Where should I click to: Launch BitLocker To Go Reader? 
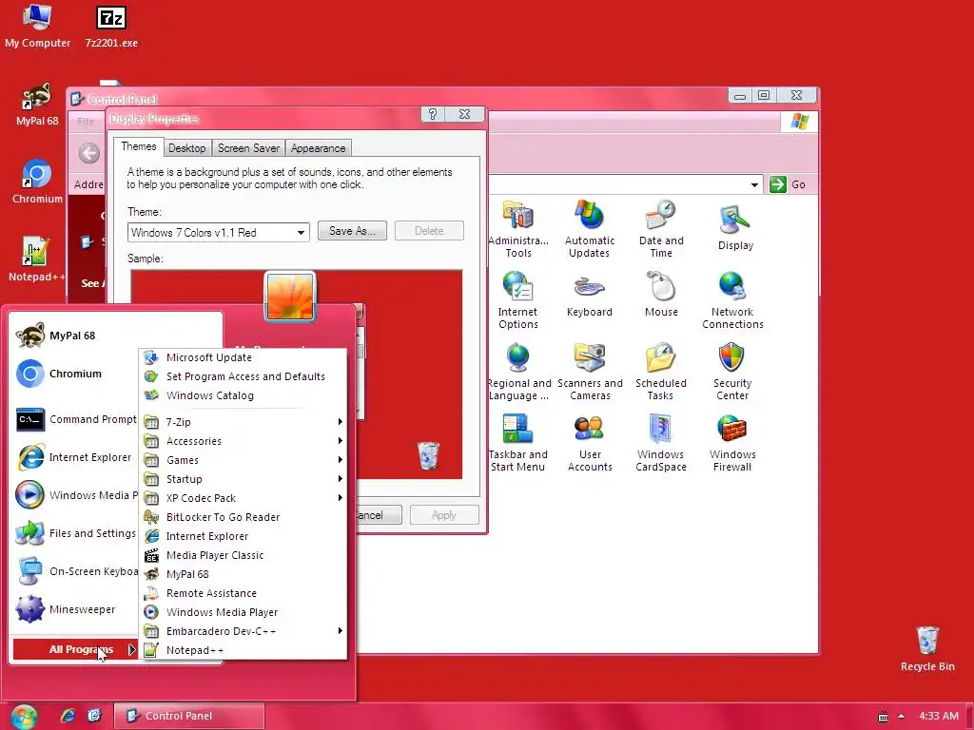(243, 517)
